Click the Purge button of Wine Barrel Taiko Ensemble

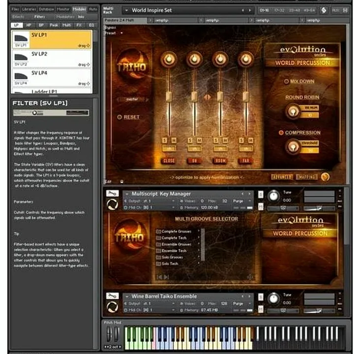pos(238,304)
